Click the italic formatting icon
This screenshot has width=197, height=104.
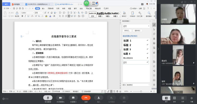[25, 16]
